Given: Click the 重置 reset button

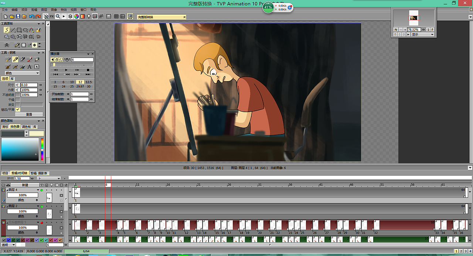Looking at the screenshot, I should tap(29, 114).
